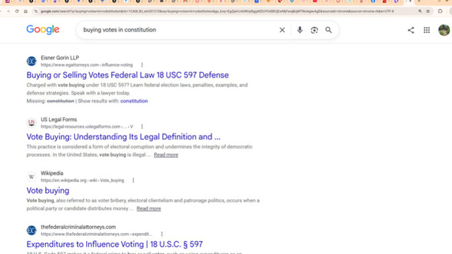Image resolution: width=452 pixels, height=254 pixels.
Task: Show results with constitution link
Action: click(134, 101)
